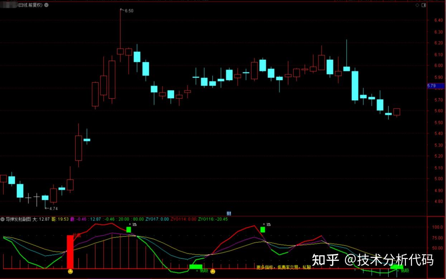Click the blue 5.79 current price tag
The height and width of the screenshot is (279, 446).
click(436, 86)
